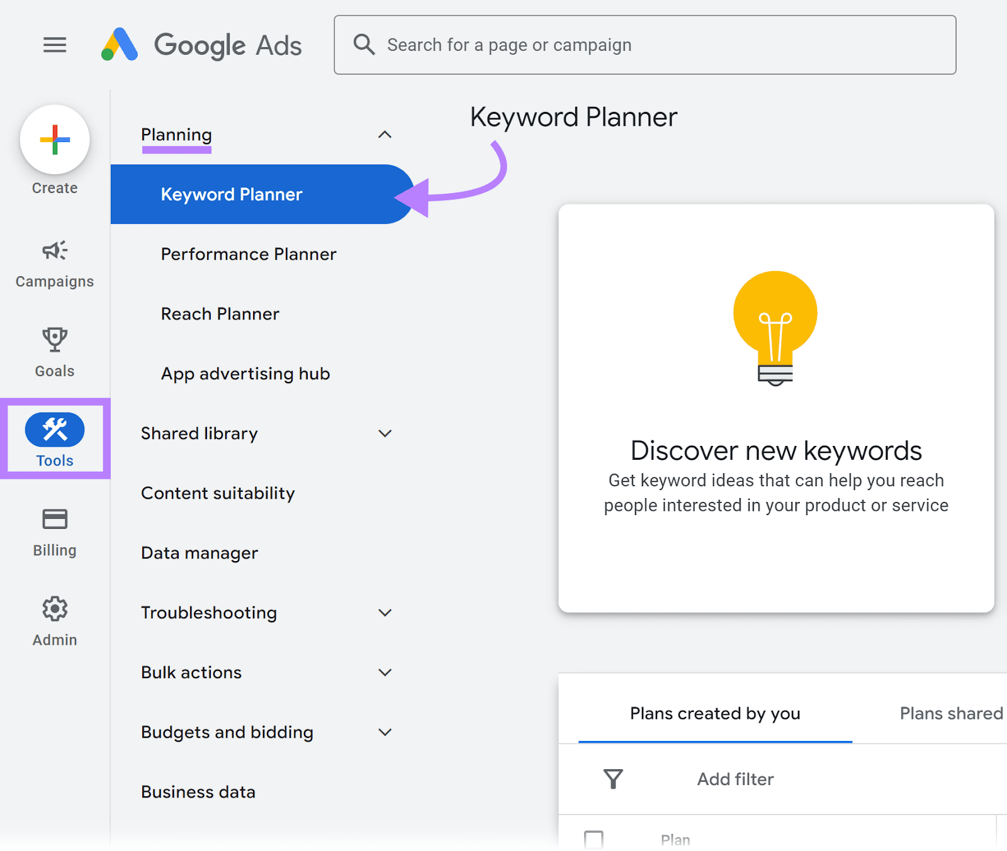Open Goals via the trophy icon
Image resolution: width=1007 pixels, height=851 pixels.
point(54,340)
